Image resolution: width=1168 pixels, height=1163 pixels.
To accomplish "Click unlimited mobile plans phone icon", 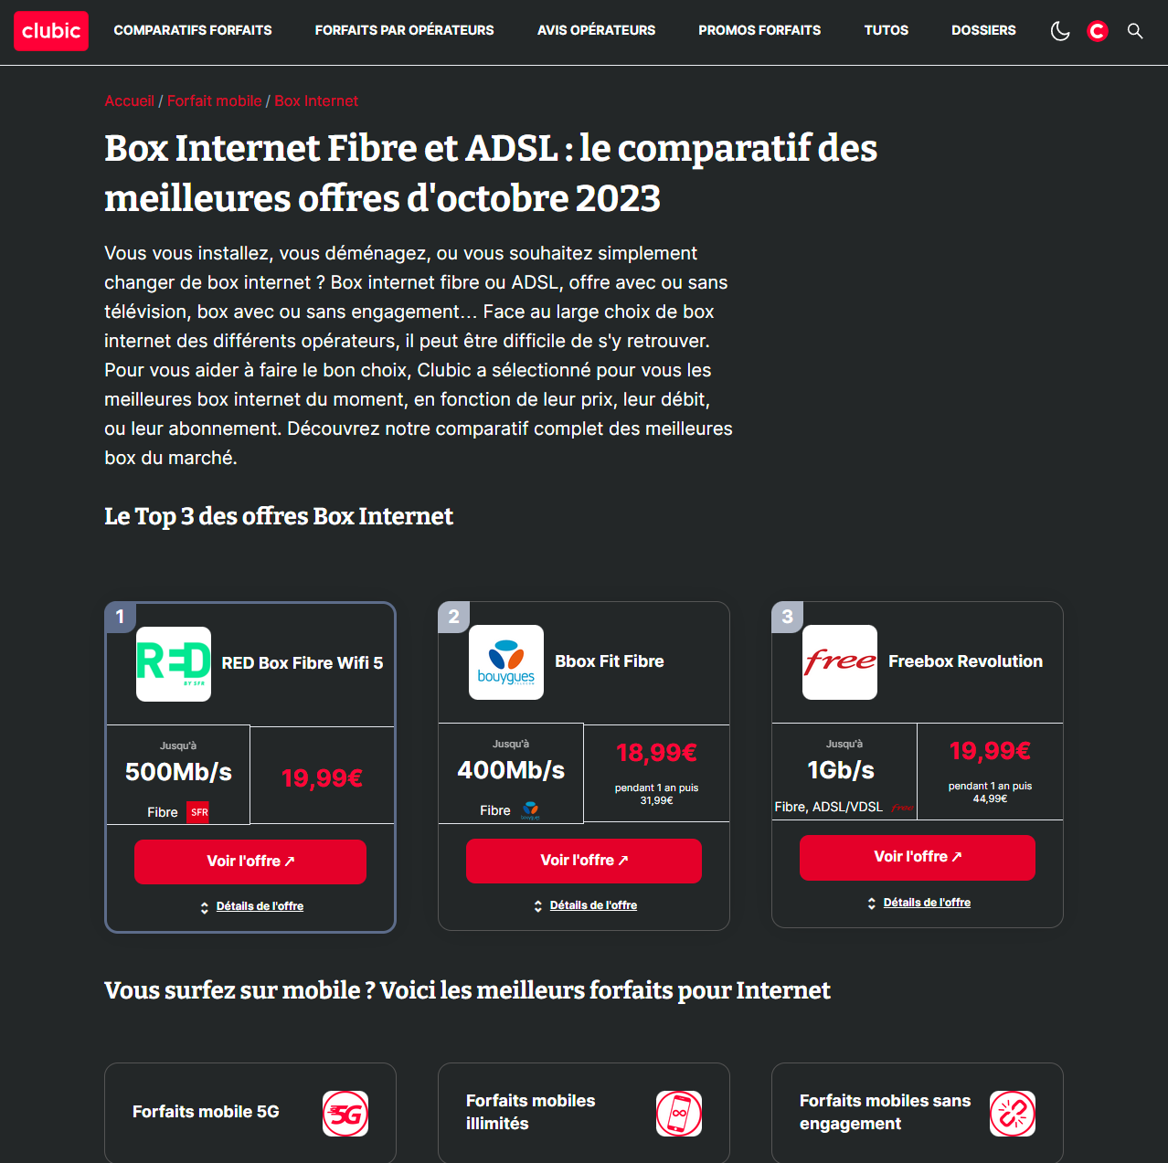I will tap(679, 1114).
